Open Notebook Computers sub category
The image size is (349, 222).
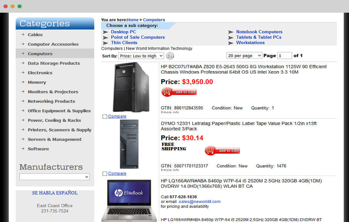tap(259, 32)
